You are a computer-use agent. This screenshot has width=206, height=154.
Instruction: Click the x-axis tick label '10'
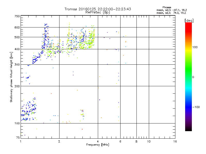pos(149,141)
